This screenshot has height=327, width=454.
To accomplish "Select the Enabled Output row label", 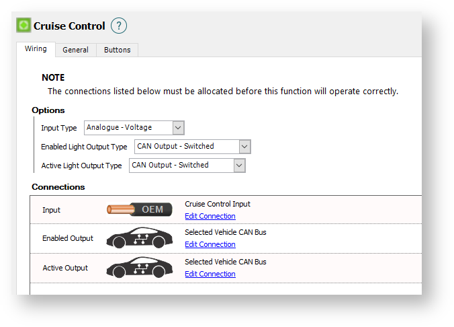I will [x=68, y=238].
